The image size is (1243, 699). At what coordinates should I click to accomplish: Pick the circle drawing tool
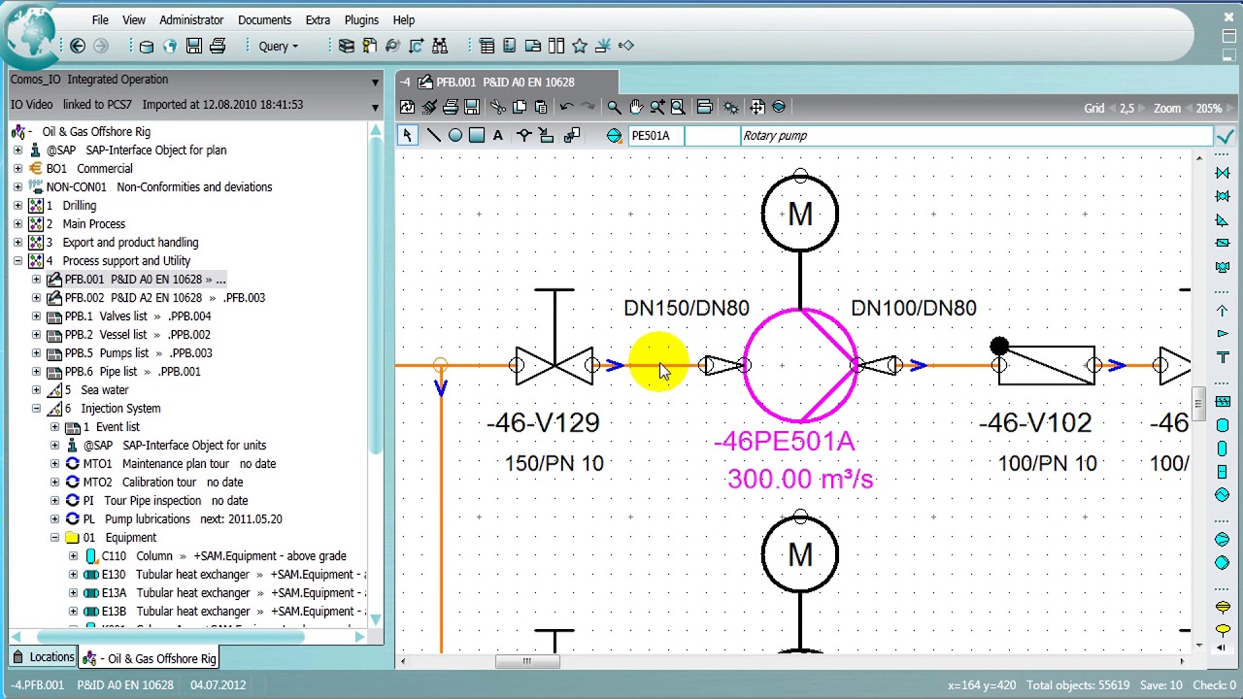tap(454, 136)
